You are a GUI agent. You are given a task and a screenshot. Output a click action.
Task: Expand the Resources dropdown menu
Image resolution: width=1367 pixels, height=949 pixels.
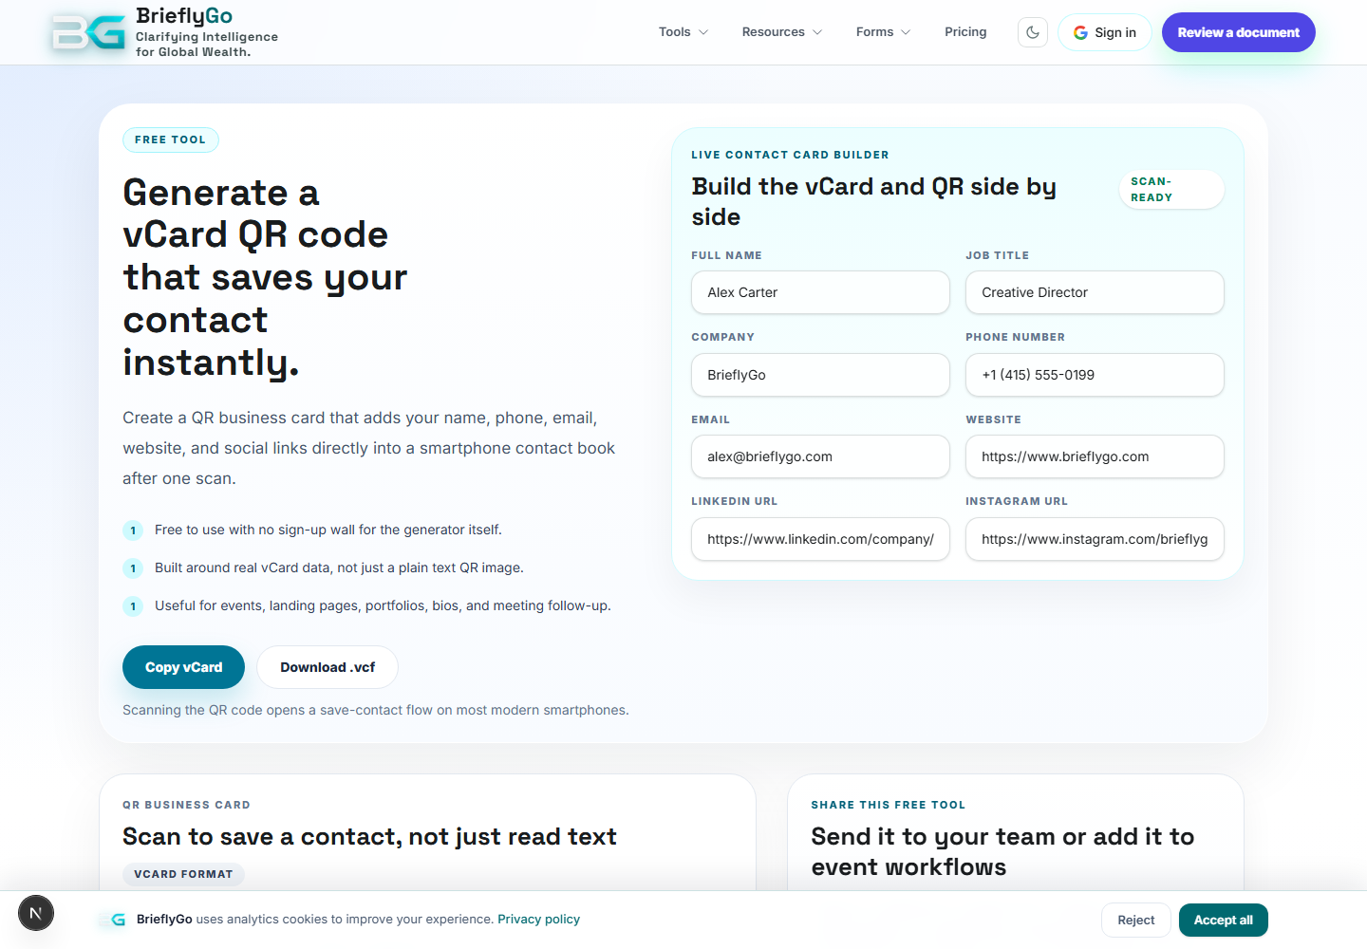[x=782, y=32]
